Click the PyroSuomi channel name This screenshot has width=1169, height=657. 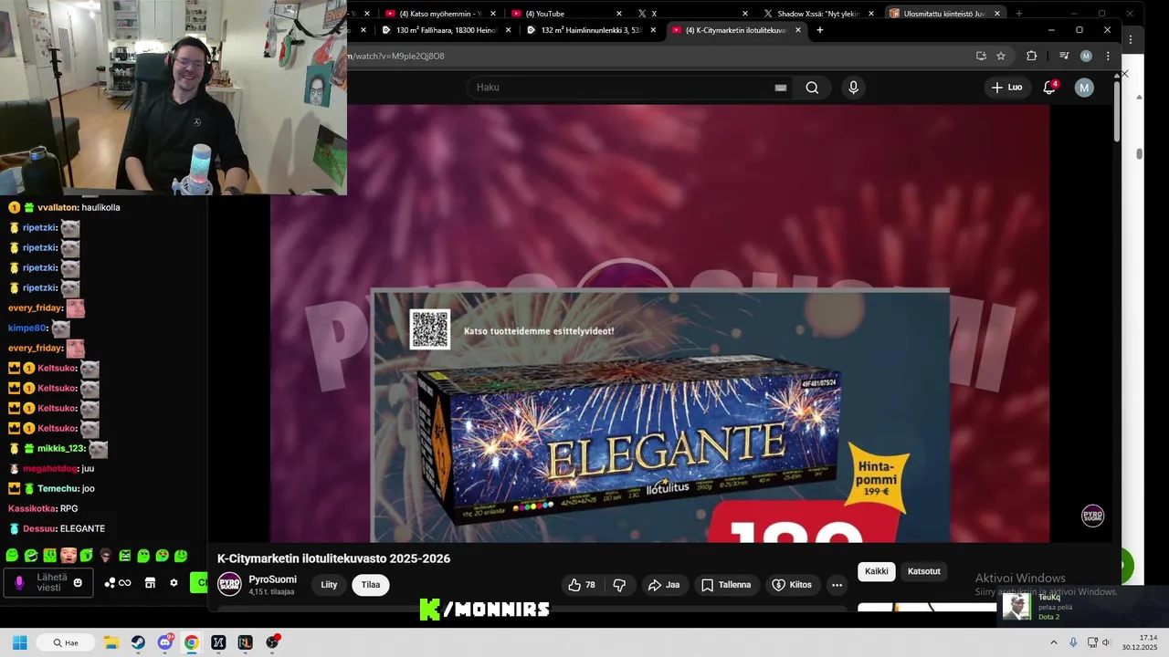click(x=272, y=579)
